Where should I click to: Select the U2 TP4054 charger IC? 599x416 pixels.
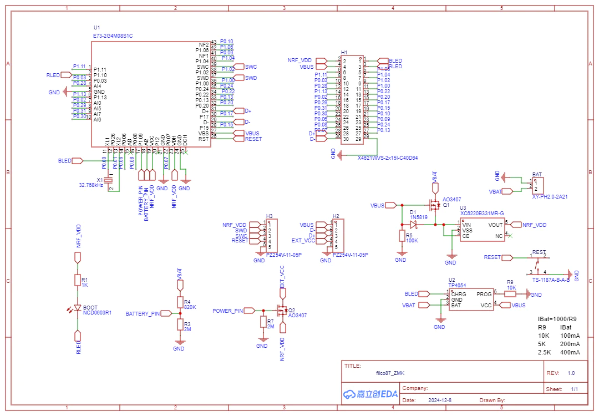coord(470,300)
